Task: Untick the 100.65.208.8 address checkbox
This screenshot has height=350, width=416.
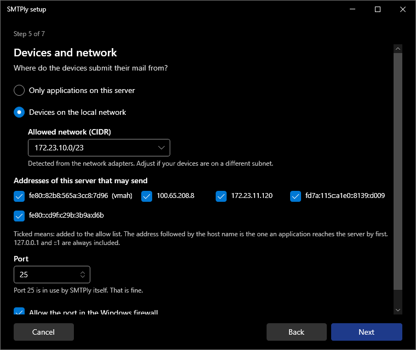Action: pos(147,196)
